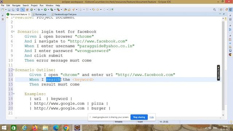The height and width of the screenshot is (131, 233).
Task: Run the program with green play icon
Action: [x=45, y=10]
